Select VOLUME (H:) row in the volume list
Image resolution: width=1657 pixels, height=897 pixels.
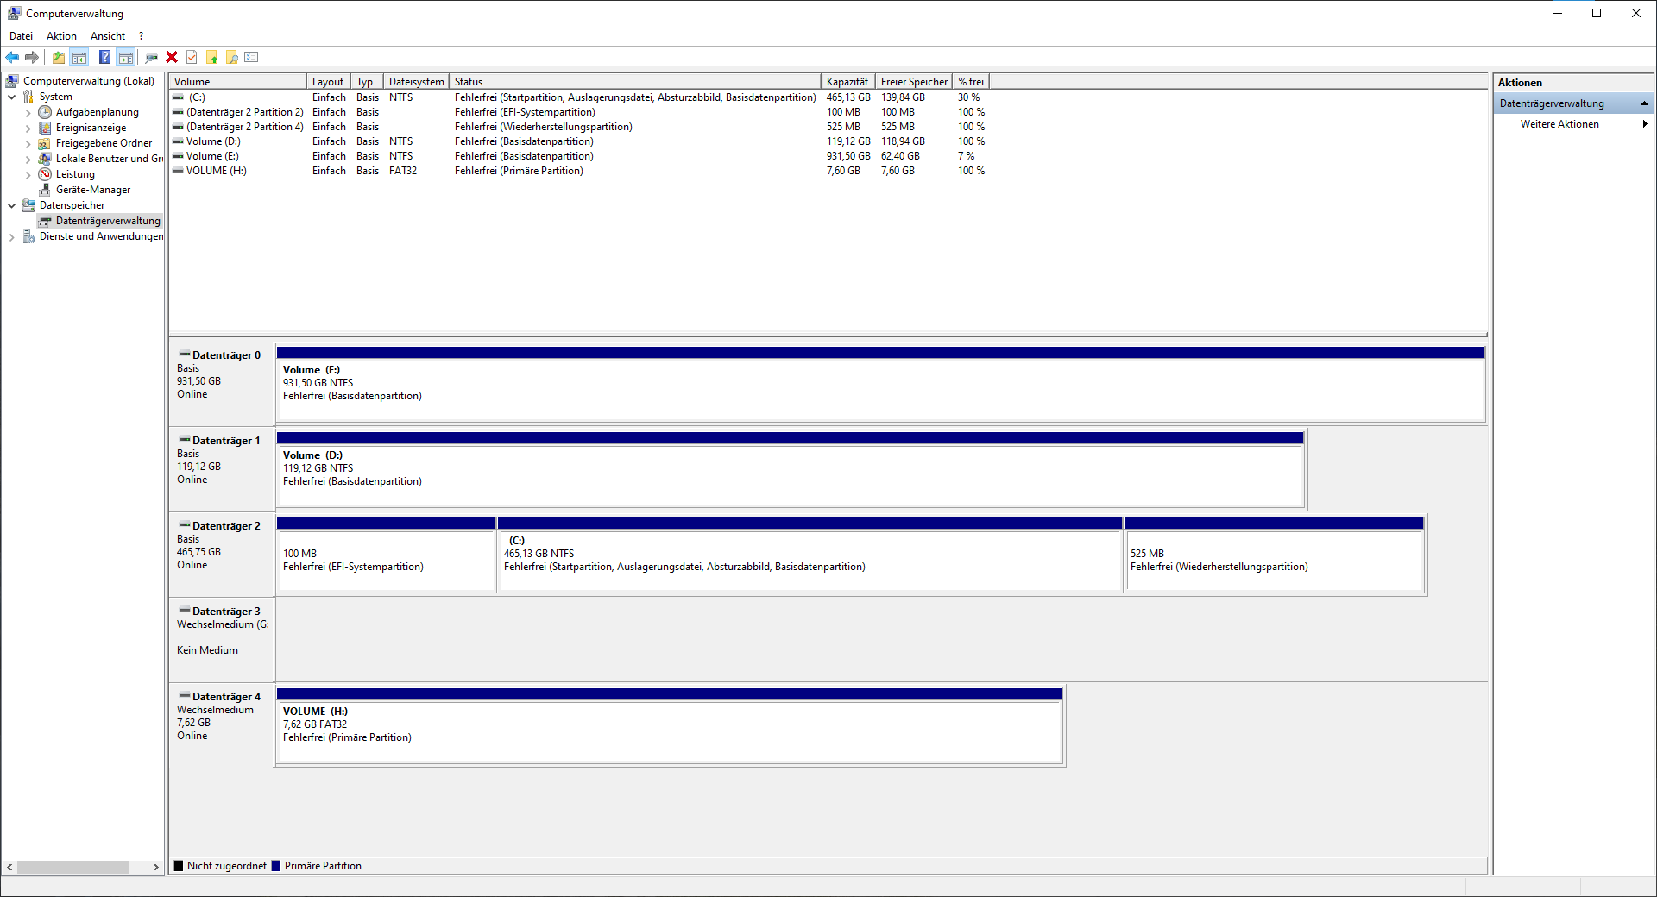pos(580,171)
